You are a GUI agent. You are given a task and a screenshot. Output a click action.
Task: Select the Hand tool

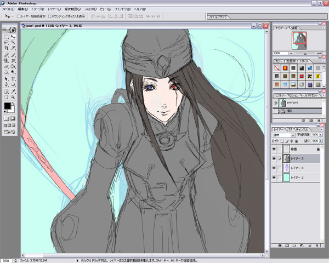(6, 97)
